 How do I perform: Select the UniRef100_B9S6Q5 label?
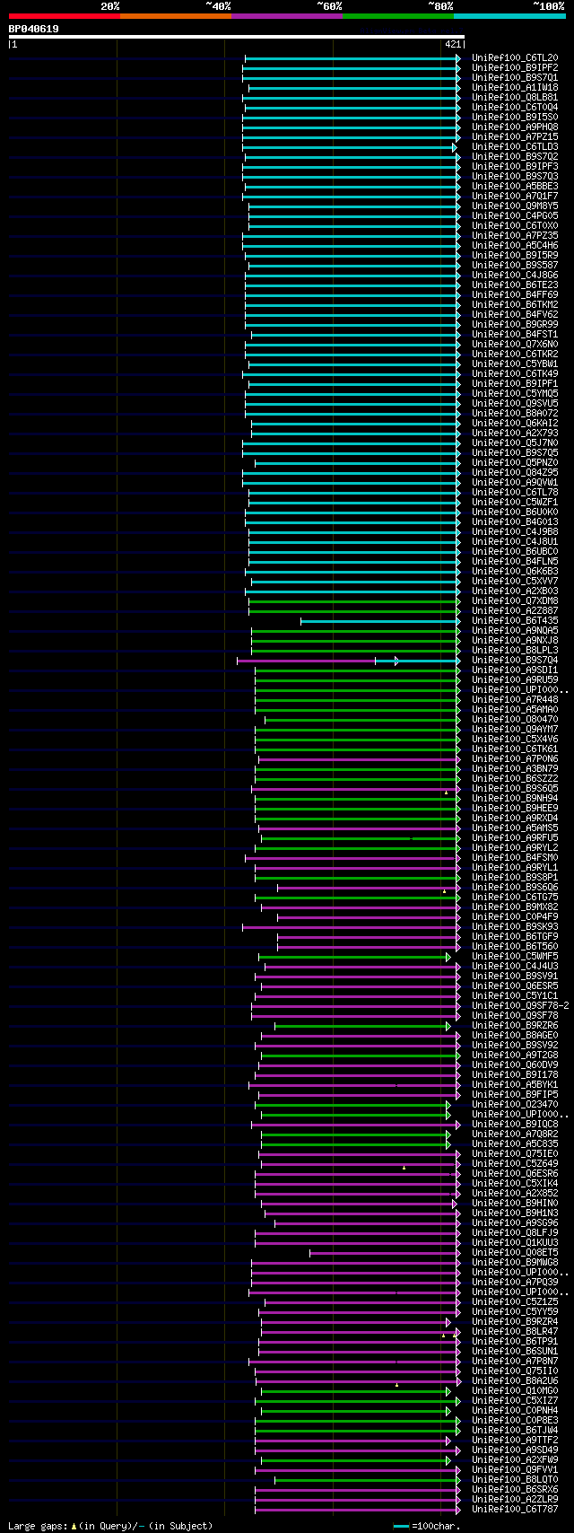515,789
